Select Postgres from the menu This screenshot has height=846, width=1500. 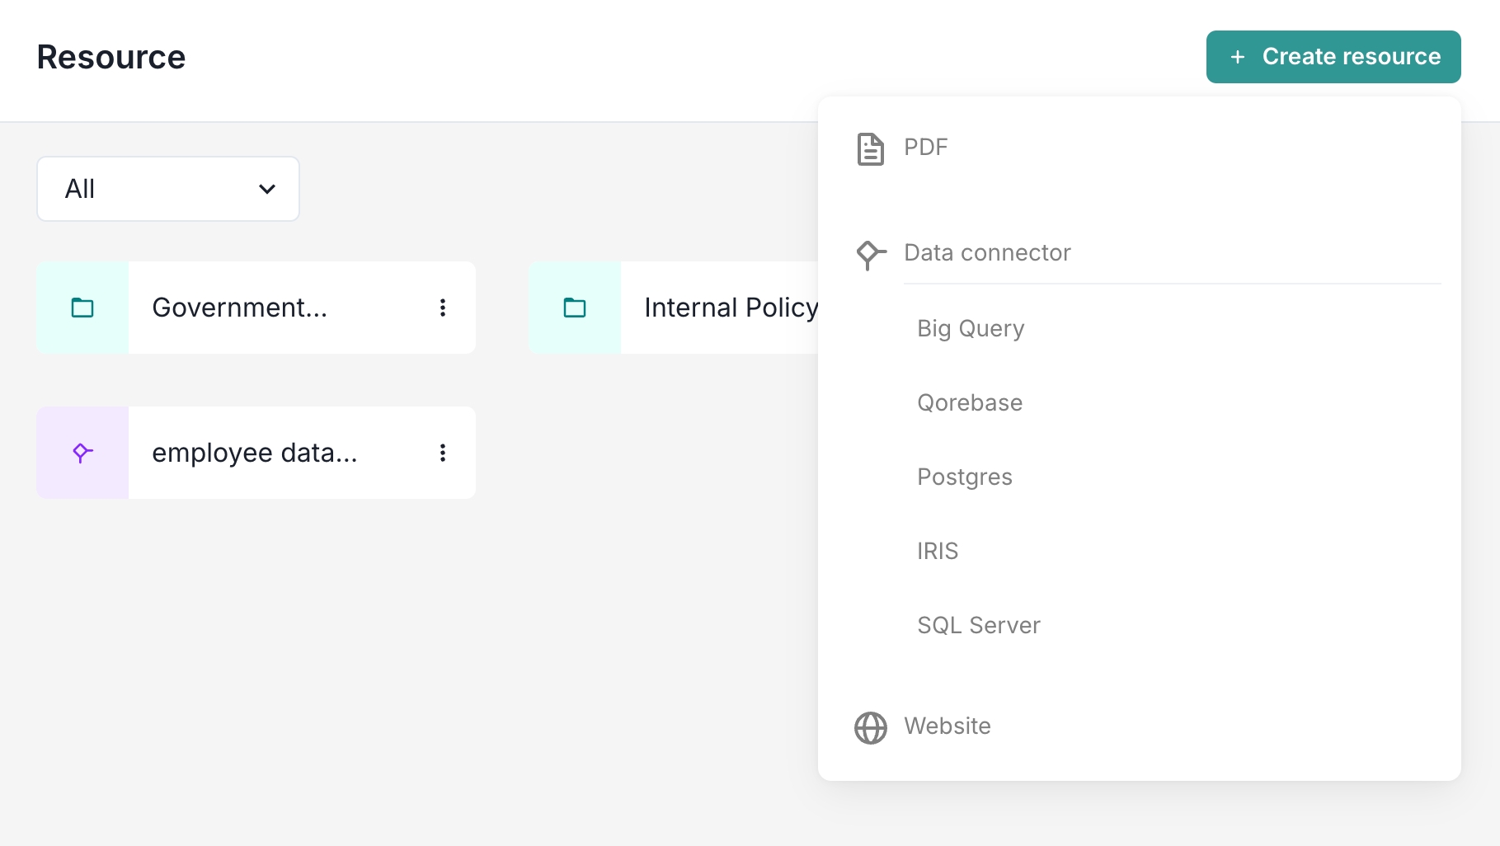(x=965, y=477)
